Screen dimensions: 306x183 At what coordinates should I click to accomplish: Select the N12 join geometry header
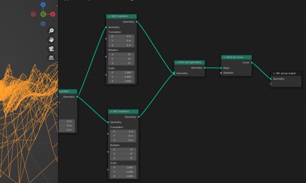point(190,63)
